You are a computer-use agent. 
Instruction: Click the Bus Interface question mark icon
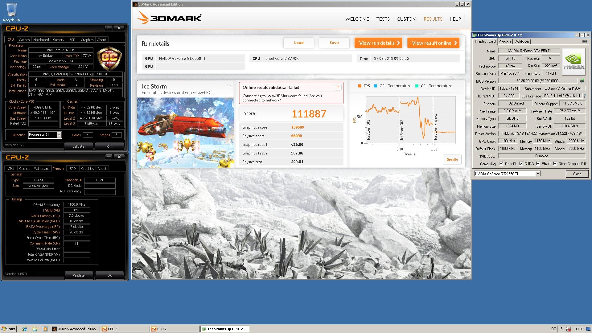click(585, 96)
